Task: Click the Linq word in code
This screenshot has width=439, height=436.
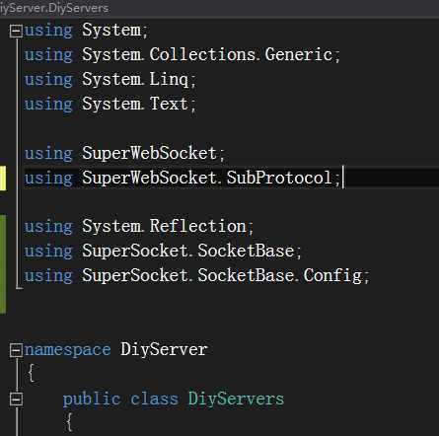Action: pos(169,80)
